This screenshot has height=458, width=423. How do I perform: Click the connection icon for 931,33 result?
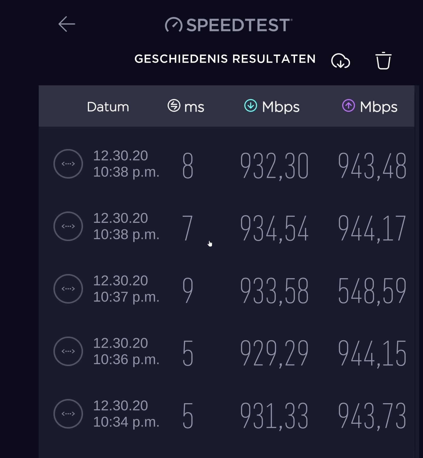[68, 414]
